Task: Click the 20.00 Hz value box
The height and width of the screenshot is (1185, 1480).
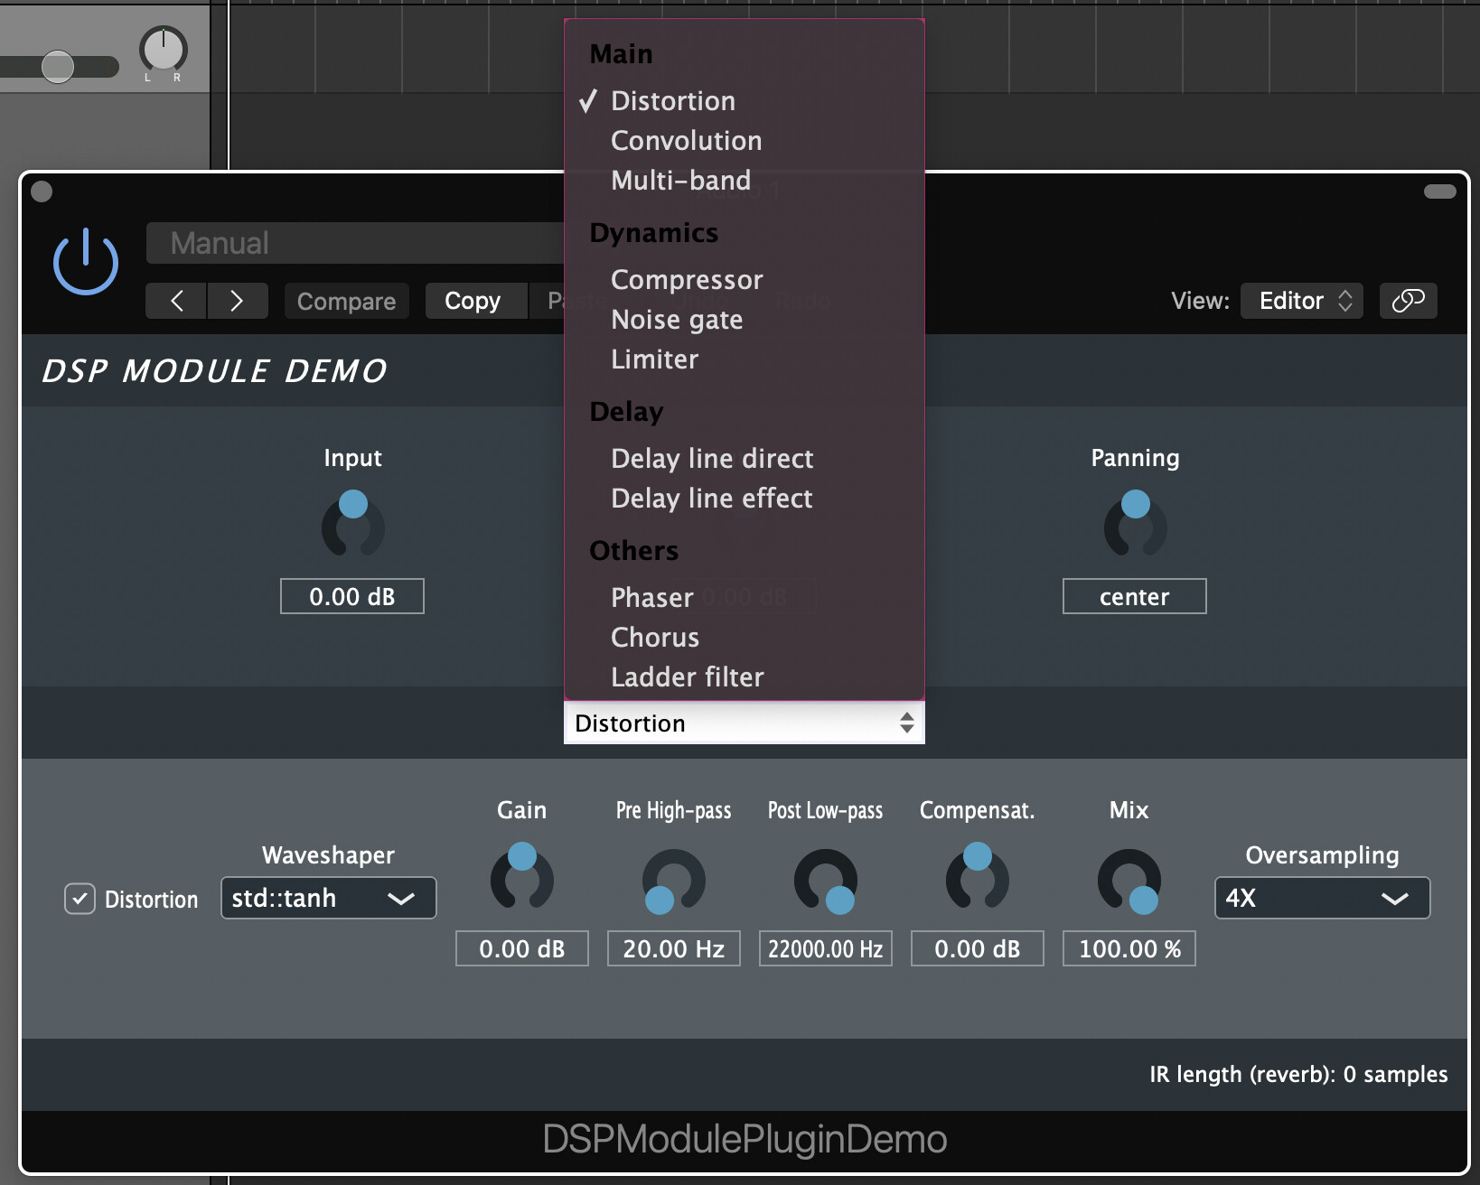Action: [x=674, y=948]
